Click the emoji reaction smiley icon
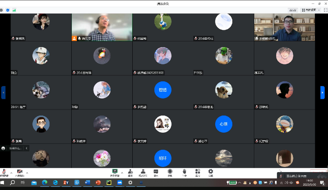Image resolution: width=328 pixels, height=190 pixels. [x=4, y=148]
